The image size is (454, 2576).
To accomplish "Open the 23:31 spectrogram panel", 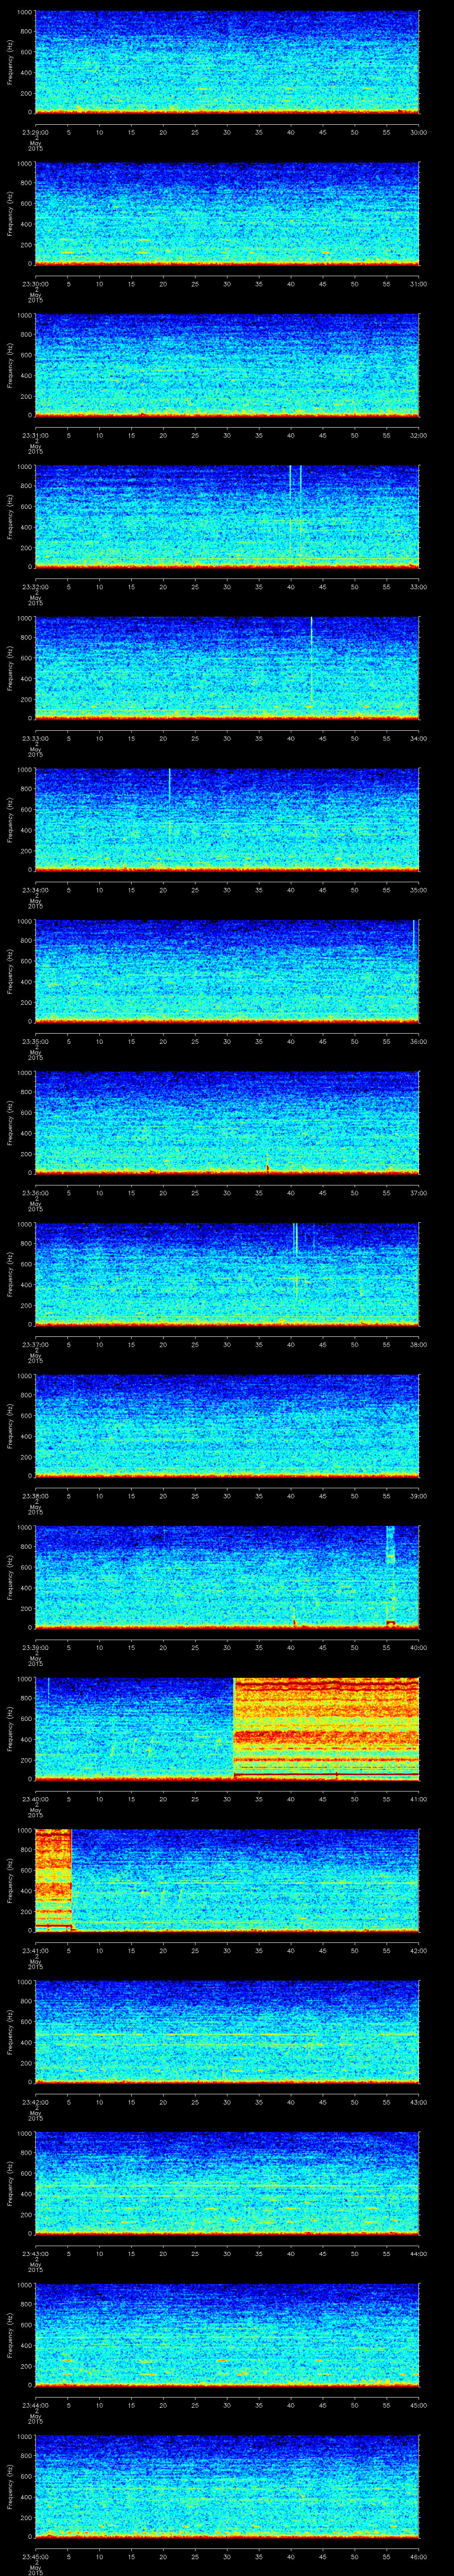I will (x=227, y=364).
